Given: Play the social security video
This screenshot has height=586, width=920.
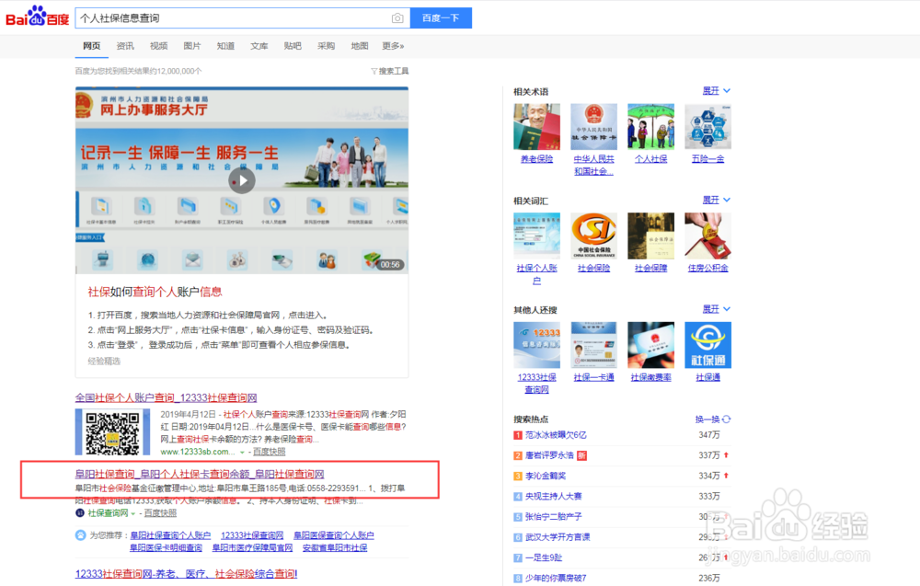Looking at the screenshot, I should tap(242, 180).
